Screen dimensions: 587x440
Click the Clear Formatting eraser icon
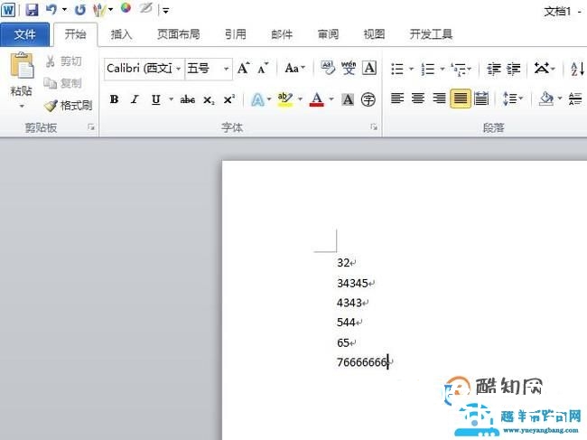pos(328,68)
